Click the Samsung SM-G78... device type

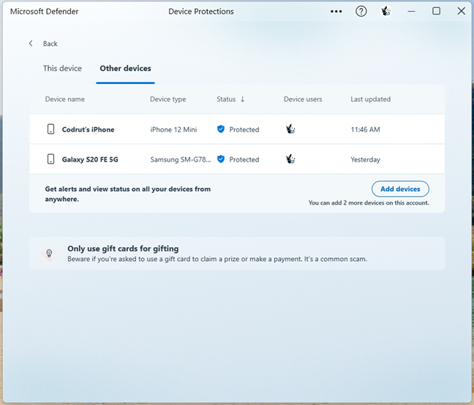[181, 159]
